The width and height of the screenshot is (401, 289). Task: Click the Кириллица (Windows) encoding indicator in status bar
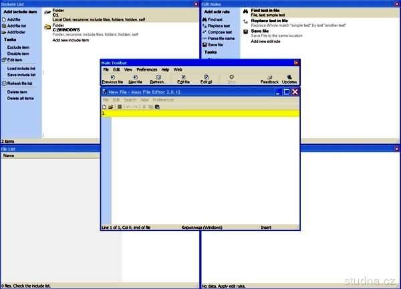coord(202,228)
